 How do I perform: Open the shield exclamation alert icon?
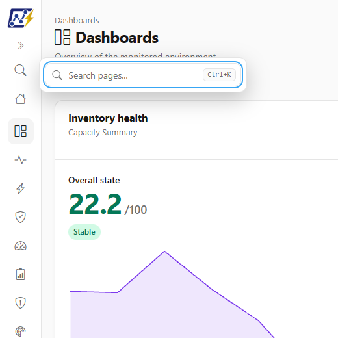coord(21,303)
